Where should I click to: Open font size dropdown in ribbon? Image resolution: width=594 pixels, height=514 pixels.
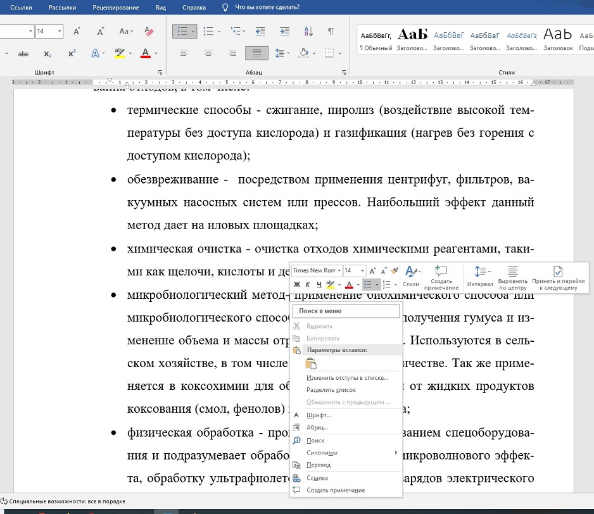(60, 31)
